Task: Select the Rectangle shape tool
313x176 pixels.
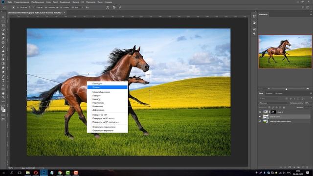Action: [x=3, y=89]
